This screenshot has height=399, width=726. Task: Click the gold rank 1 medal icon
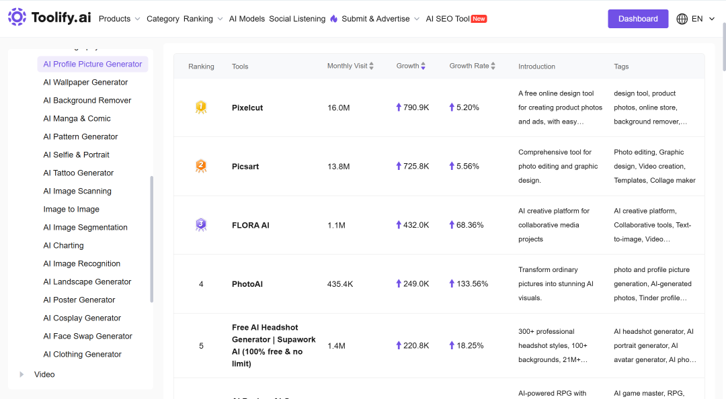[x=201, y=107]
